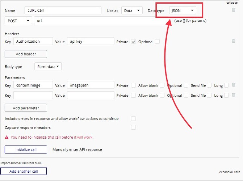Open the Use as Data dropdown
Screen dimensions: 243x181
tap(132, 10)
